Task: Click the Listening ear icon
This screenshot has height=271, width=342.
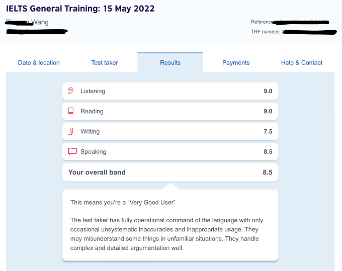Action: [x=71, y=91]
